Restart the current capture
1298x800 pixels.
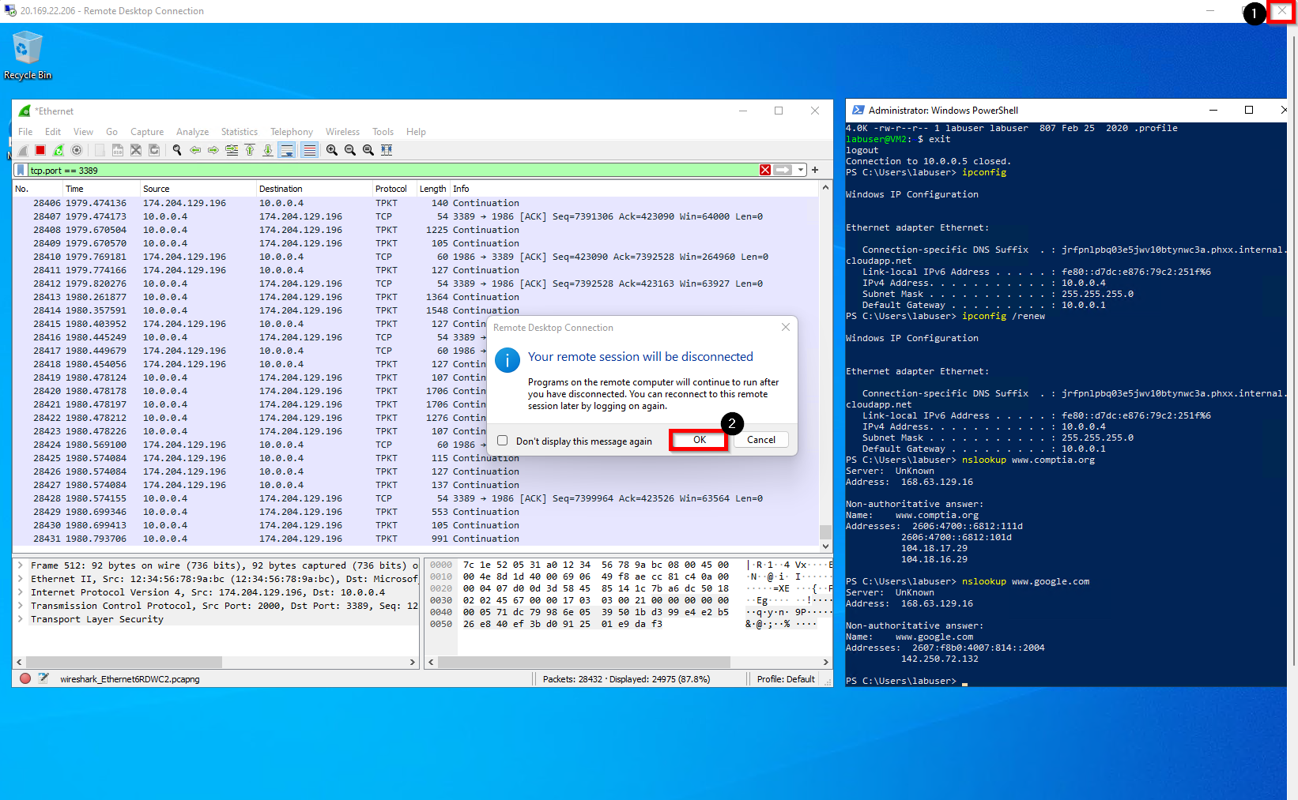click(58, 150)
